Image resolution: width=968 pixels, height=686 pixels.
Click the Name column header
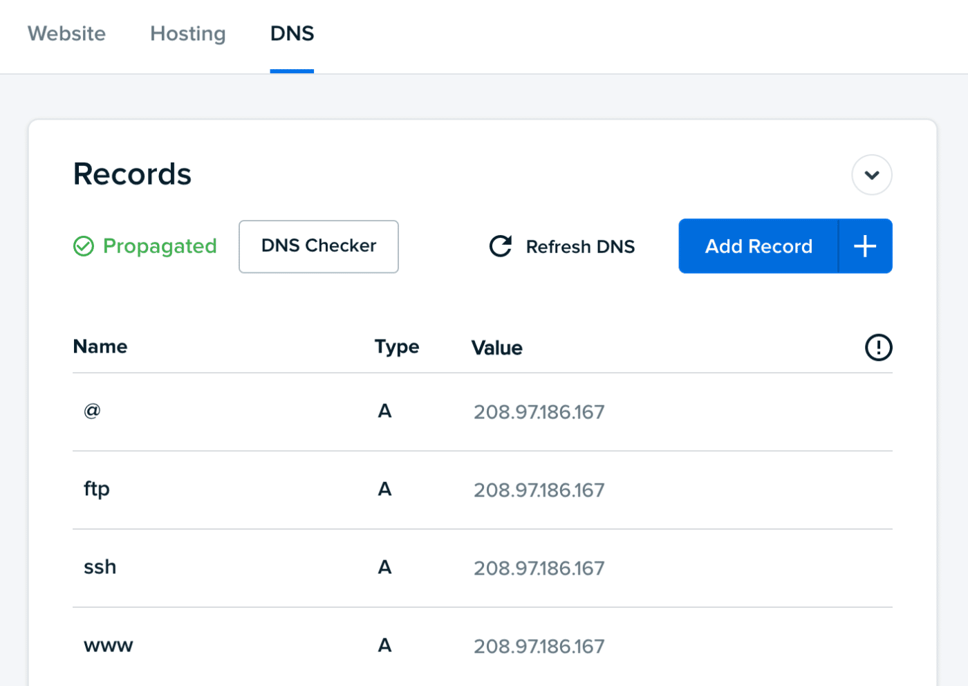[100, 346]
